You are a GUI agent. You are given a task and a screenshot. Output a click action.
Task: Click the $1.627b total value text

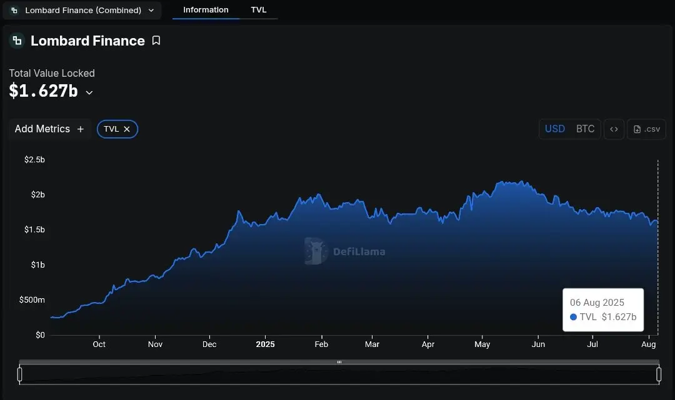44,90
